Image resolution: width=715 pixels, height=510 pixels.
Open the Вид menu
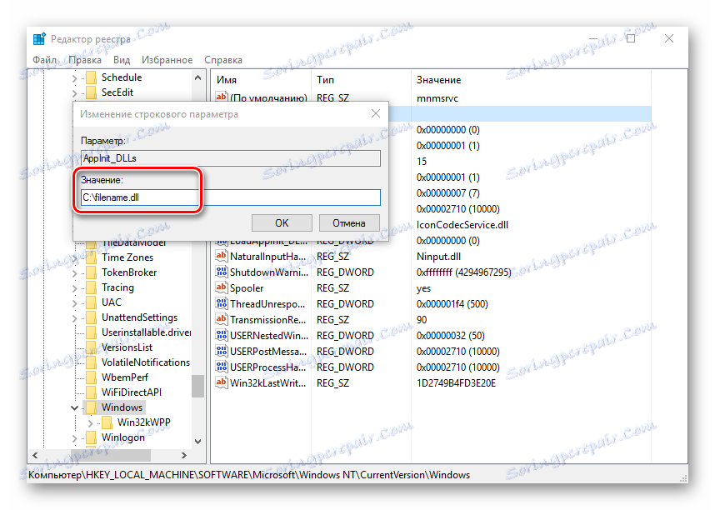click(x=122, y=60)
